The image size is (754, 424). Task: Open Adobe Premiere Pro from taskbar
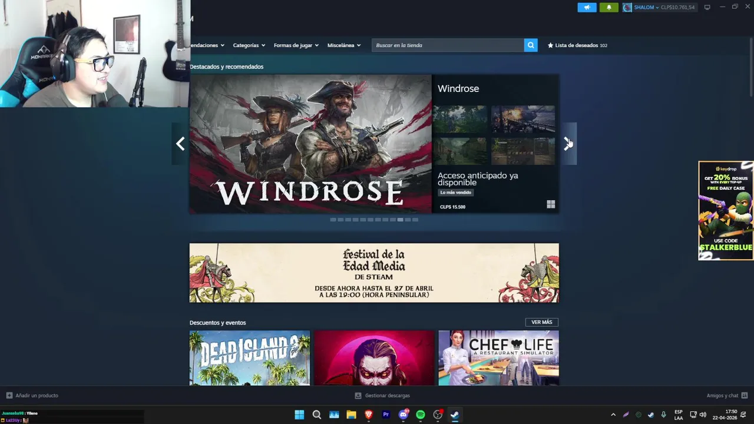(386, 415)
